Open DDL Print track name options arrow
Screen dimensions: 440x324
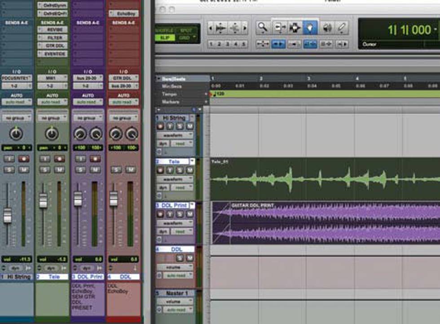coord(193,205)
